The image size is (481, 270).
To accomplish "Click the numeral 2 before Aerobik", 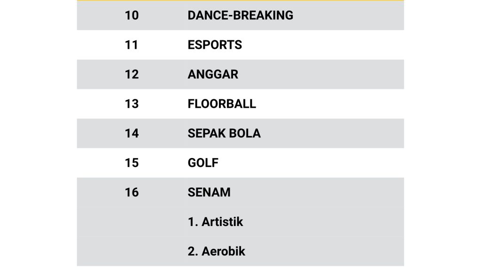I will point(193,251).
